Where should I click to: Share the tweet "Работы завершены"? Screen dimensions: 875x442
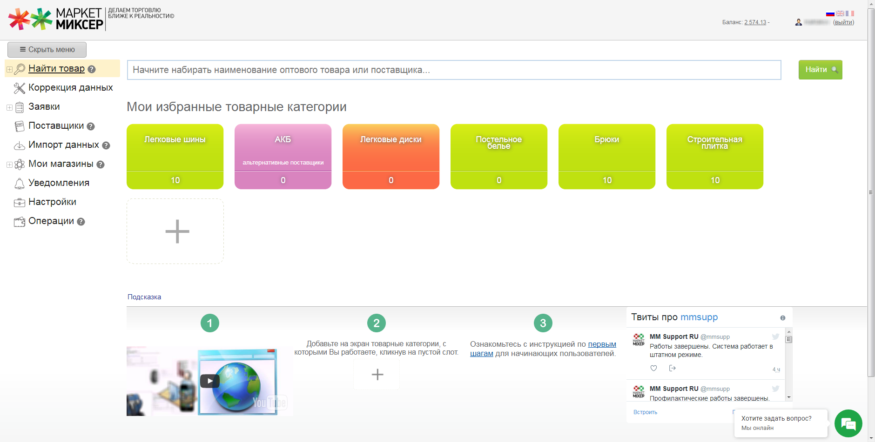pyautogui.click(x=673, y=368)
